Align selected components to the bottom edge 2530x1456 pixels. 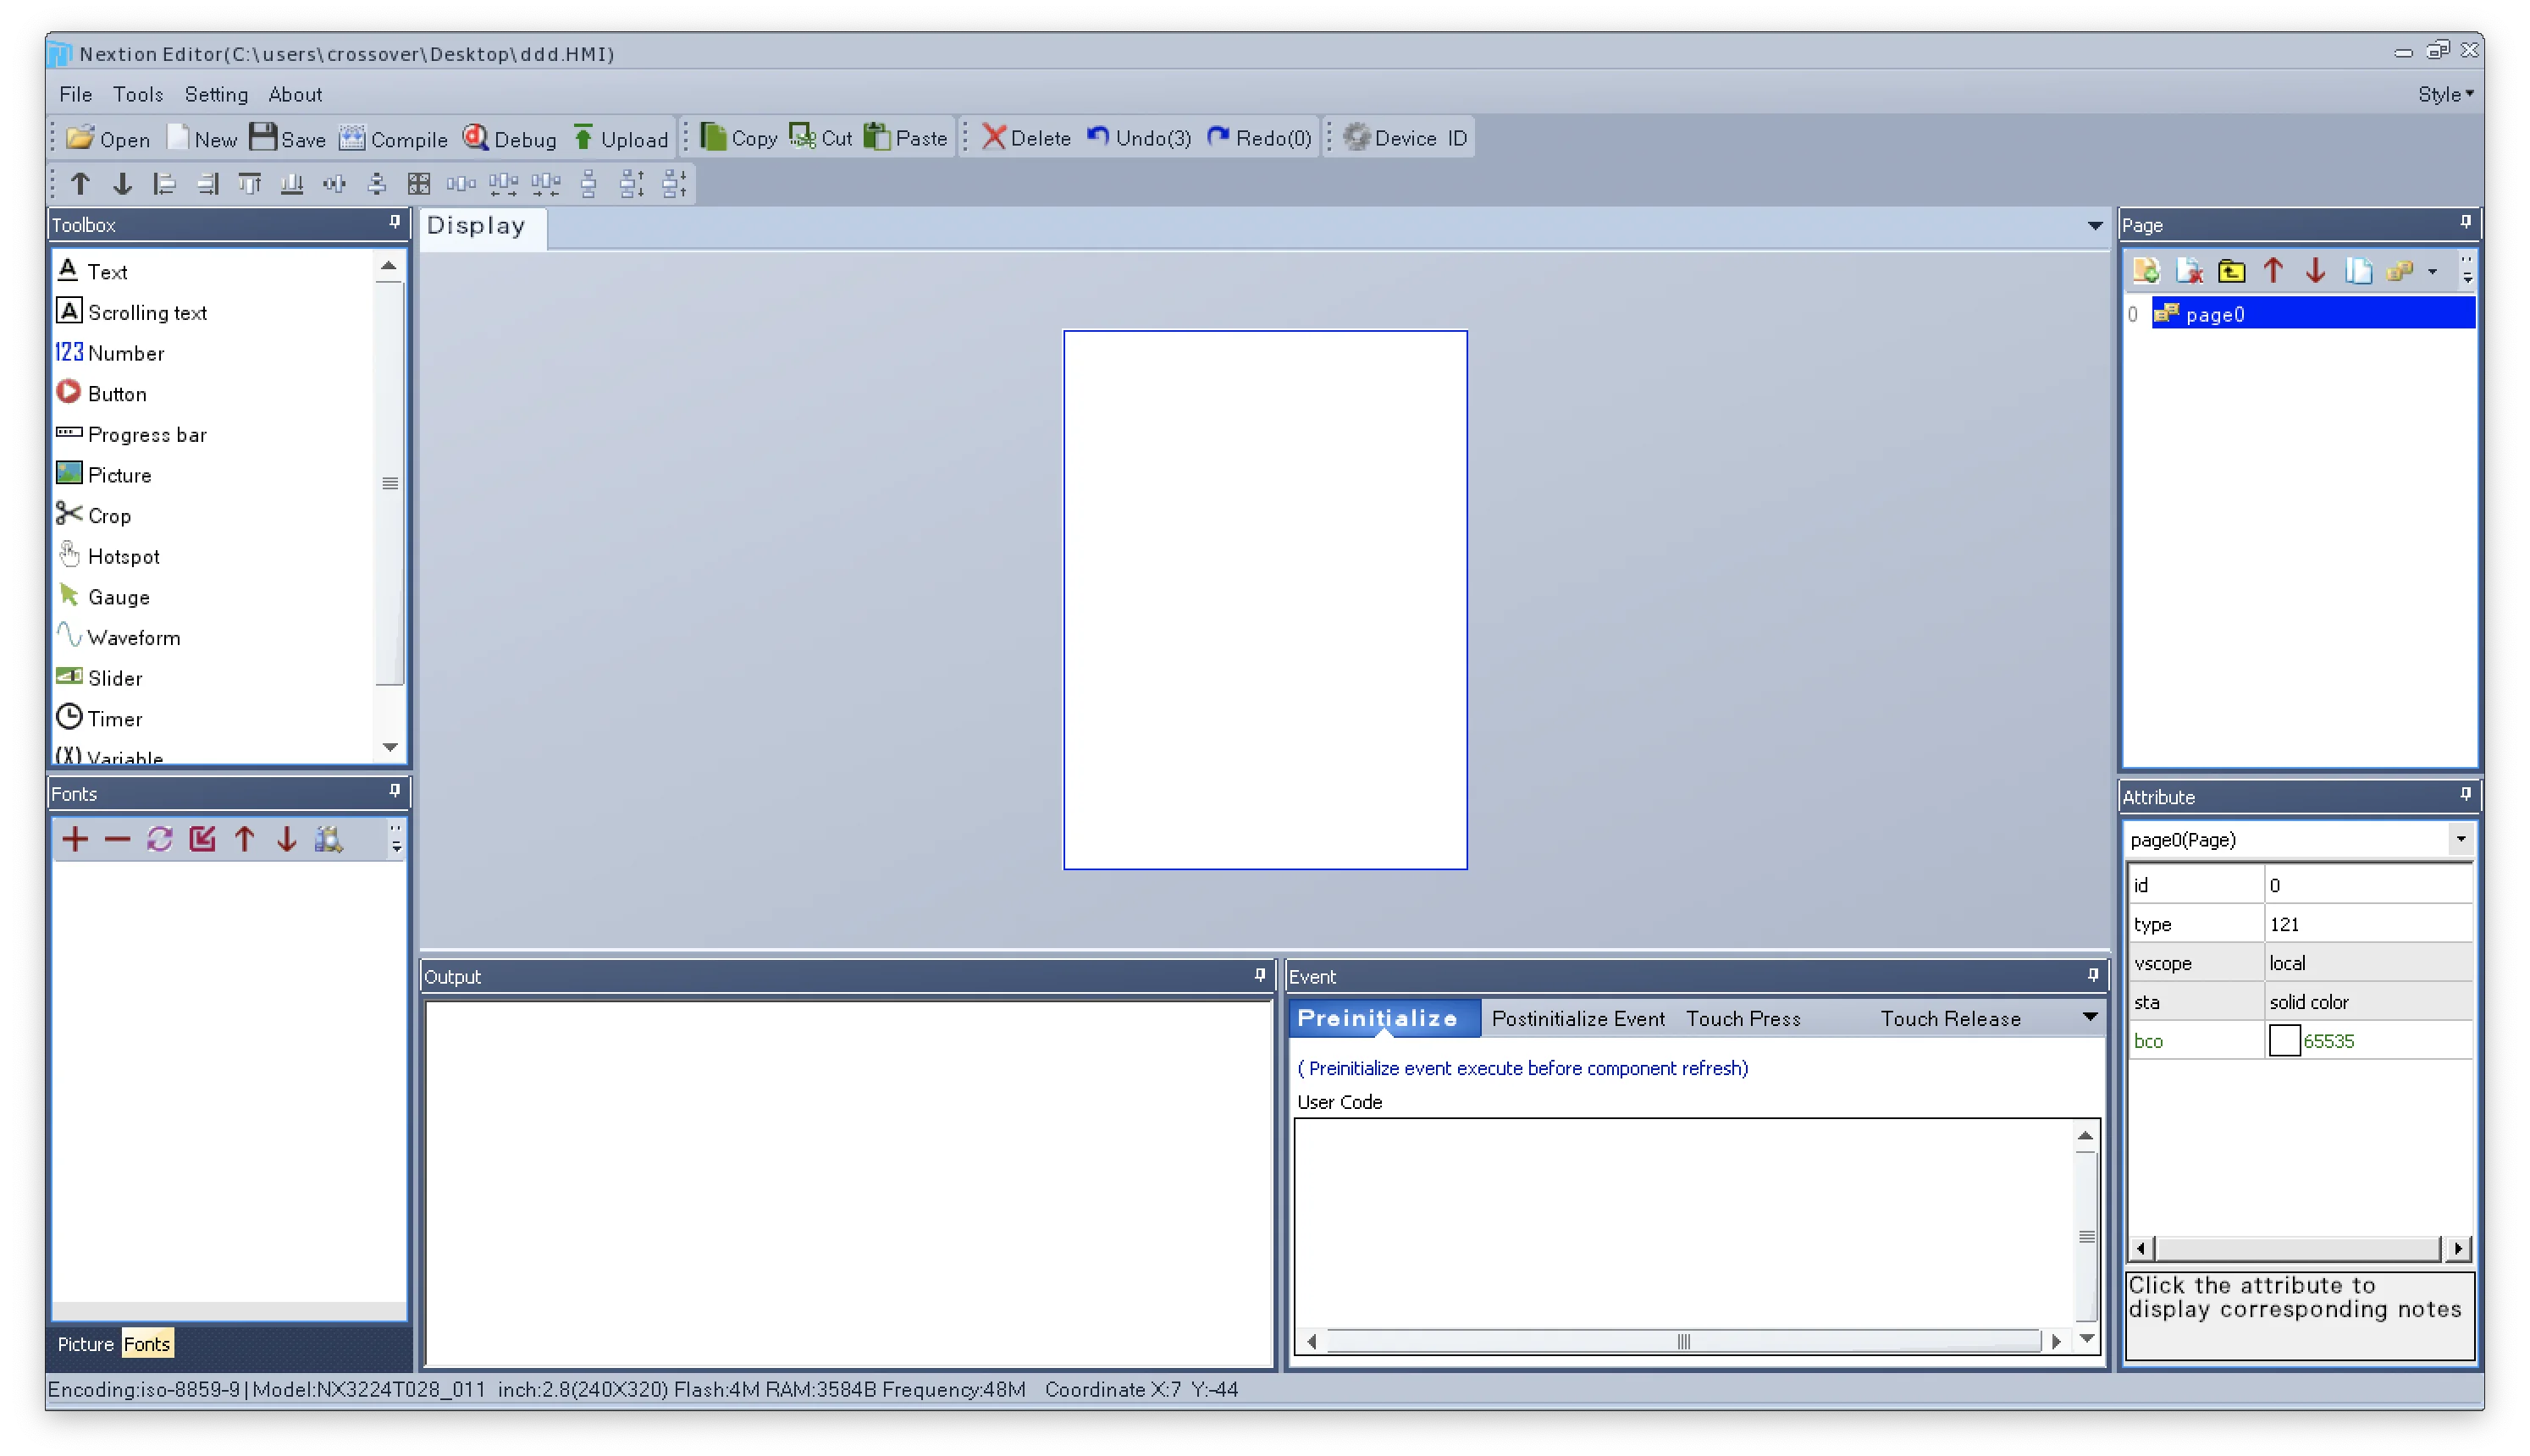coord(292,184)
